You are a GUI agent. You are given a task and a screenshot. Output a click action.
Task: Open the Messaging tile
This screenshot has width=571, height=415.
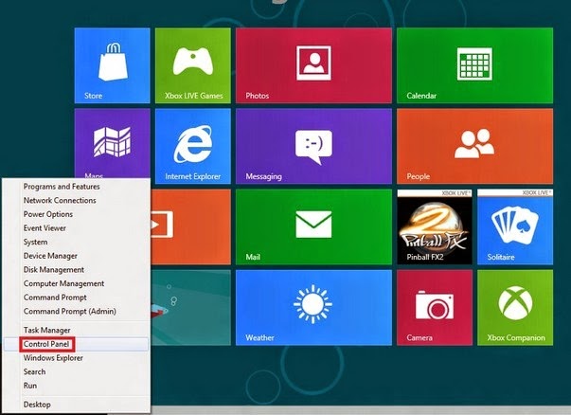313,146
